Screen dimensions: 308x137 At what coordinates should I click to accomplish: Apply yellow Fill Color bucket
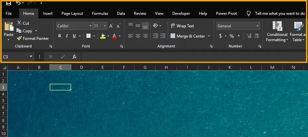pos(103,36)
